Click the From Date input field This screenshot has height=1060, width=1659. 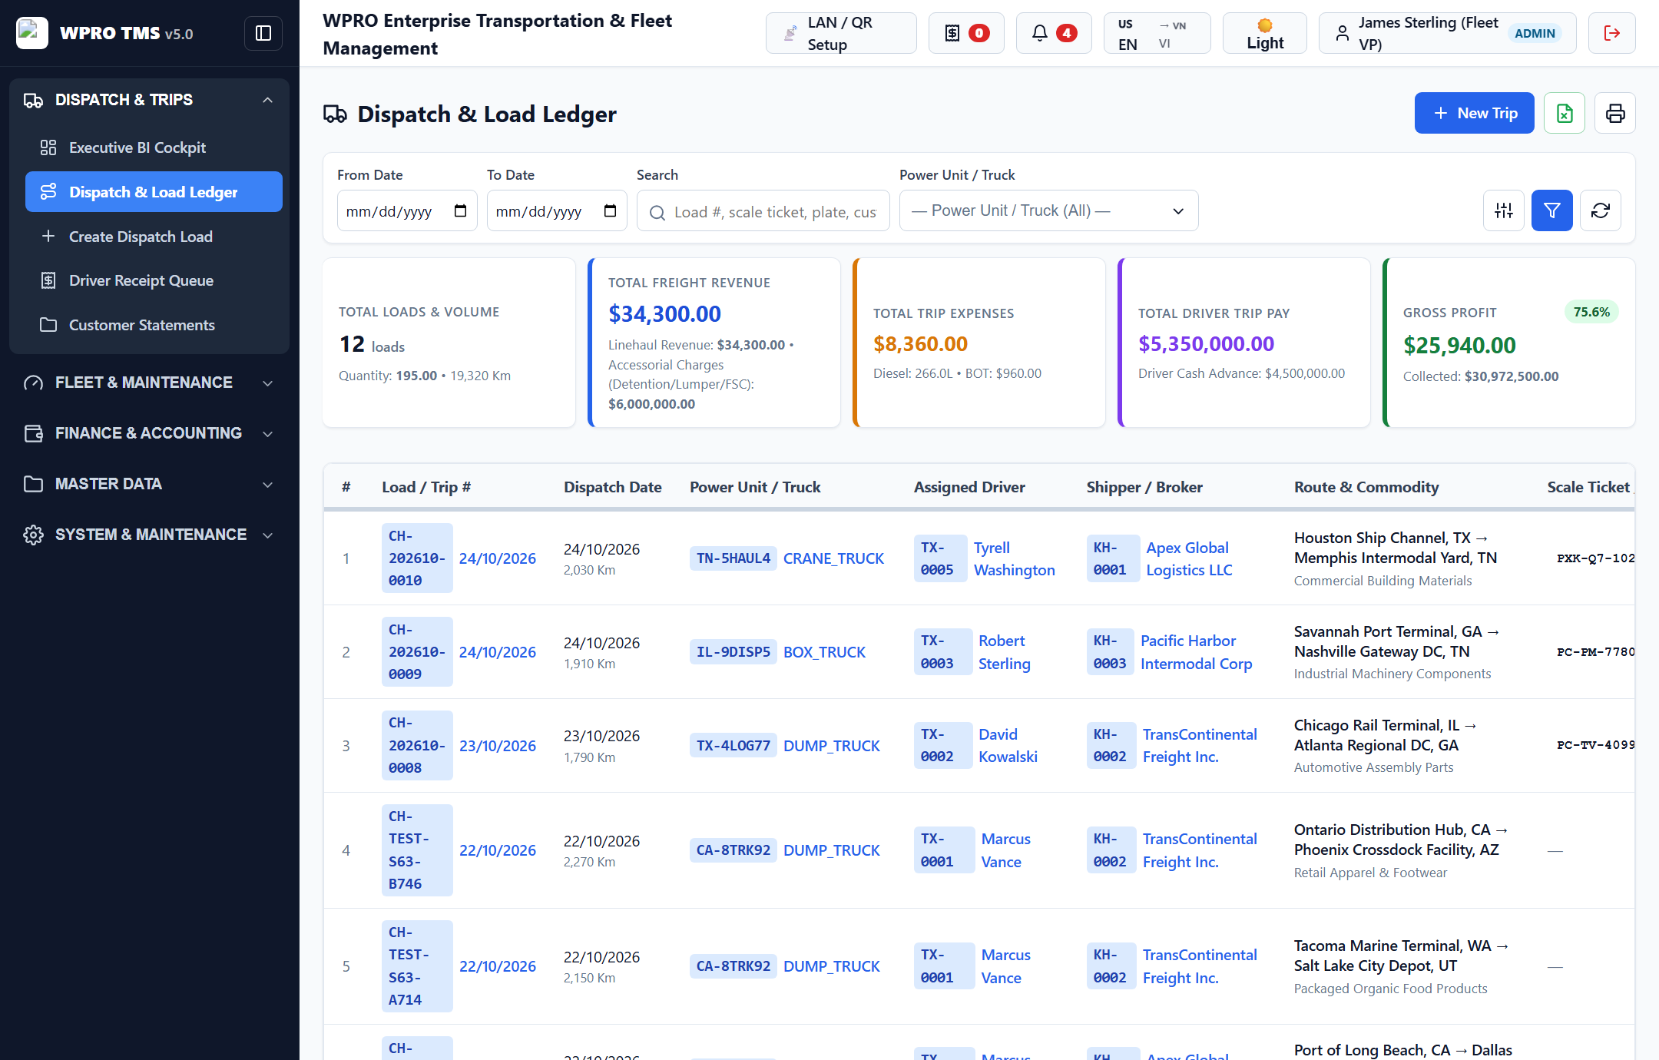[x=407, y=210]
